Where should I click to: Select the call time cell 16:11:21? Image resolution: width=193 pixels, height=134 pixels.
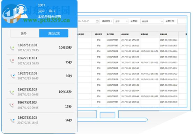130,85
